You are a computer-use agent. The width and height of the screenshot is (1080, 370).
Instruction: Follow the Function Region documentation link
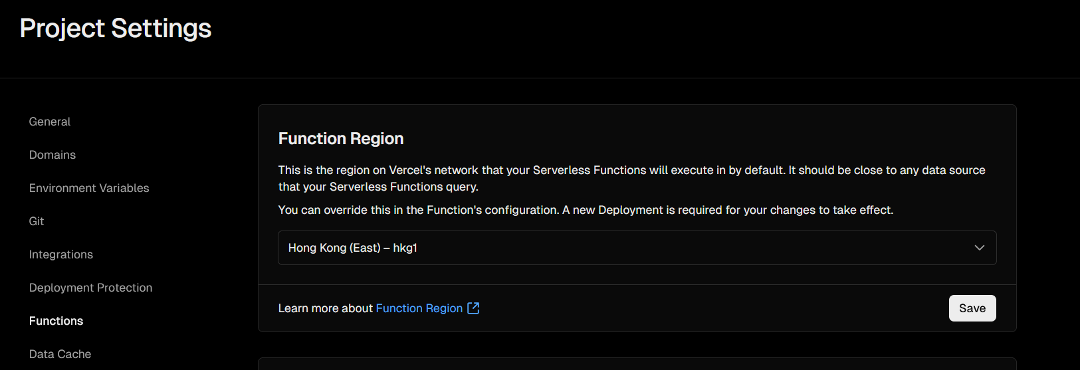pyautogui.click(x=419, y=308)
